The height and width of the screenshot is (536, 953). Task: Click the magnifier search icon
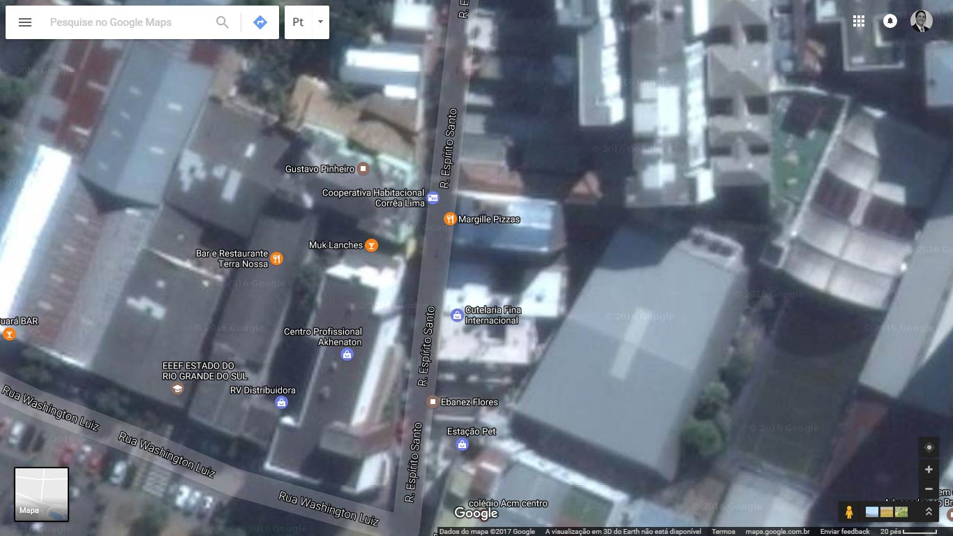223,22
